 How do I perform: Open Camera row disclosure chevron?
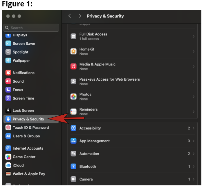pyautogui.click(x=193, y=179)
